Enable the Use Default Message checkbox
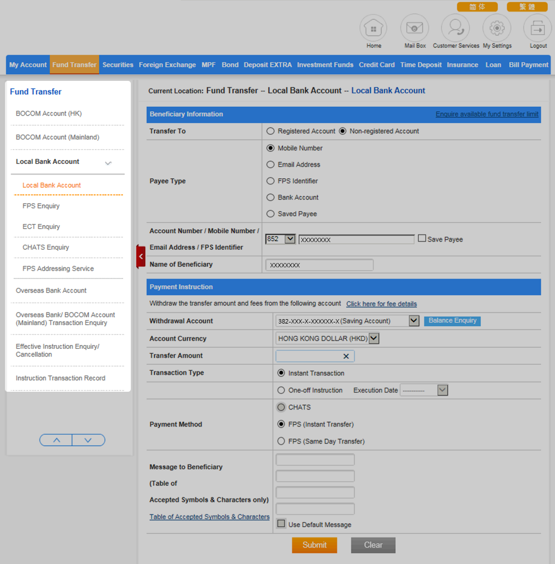555x564 pixels. tap(281, 524)
